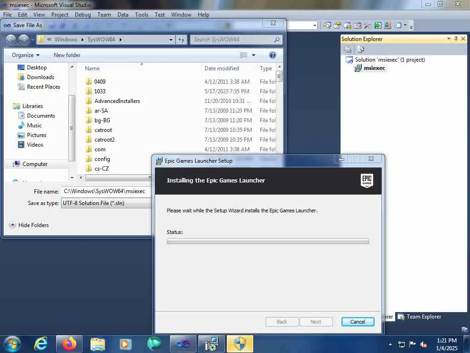Viewport: 470px width, 353px height.
Task: Click the Windows Installer taskbar button
Action: tap(211, 344)
